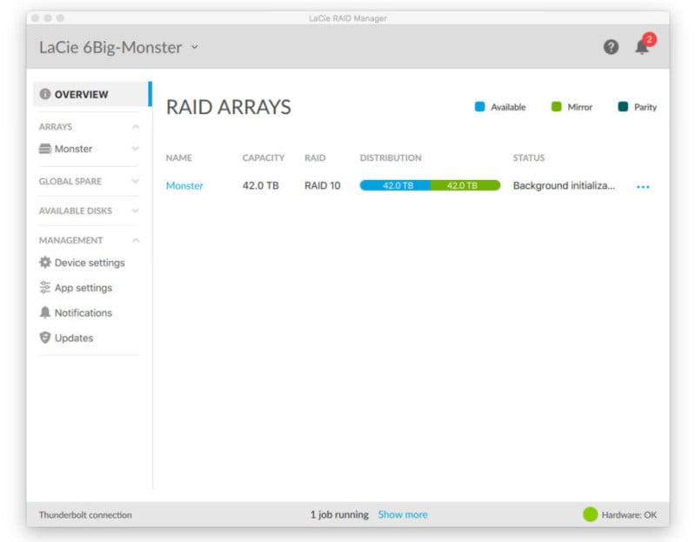Click the green Mirror legend swatch
The height and width of the screenshot is (542, 696).
(x=556, y=106)
